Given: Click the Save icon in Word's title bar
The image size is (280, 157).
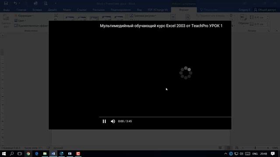Looking at the screenshot, I should pyautogui.click(x=6, y=3).
